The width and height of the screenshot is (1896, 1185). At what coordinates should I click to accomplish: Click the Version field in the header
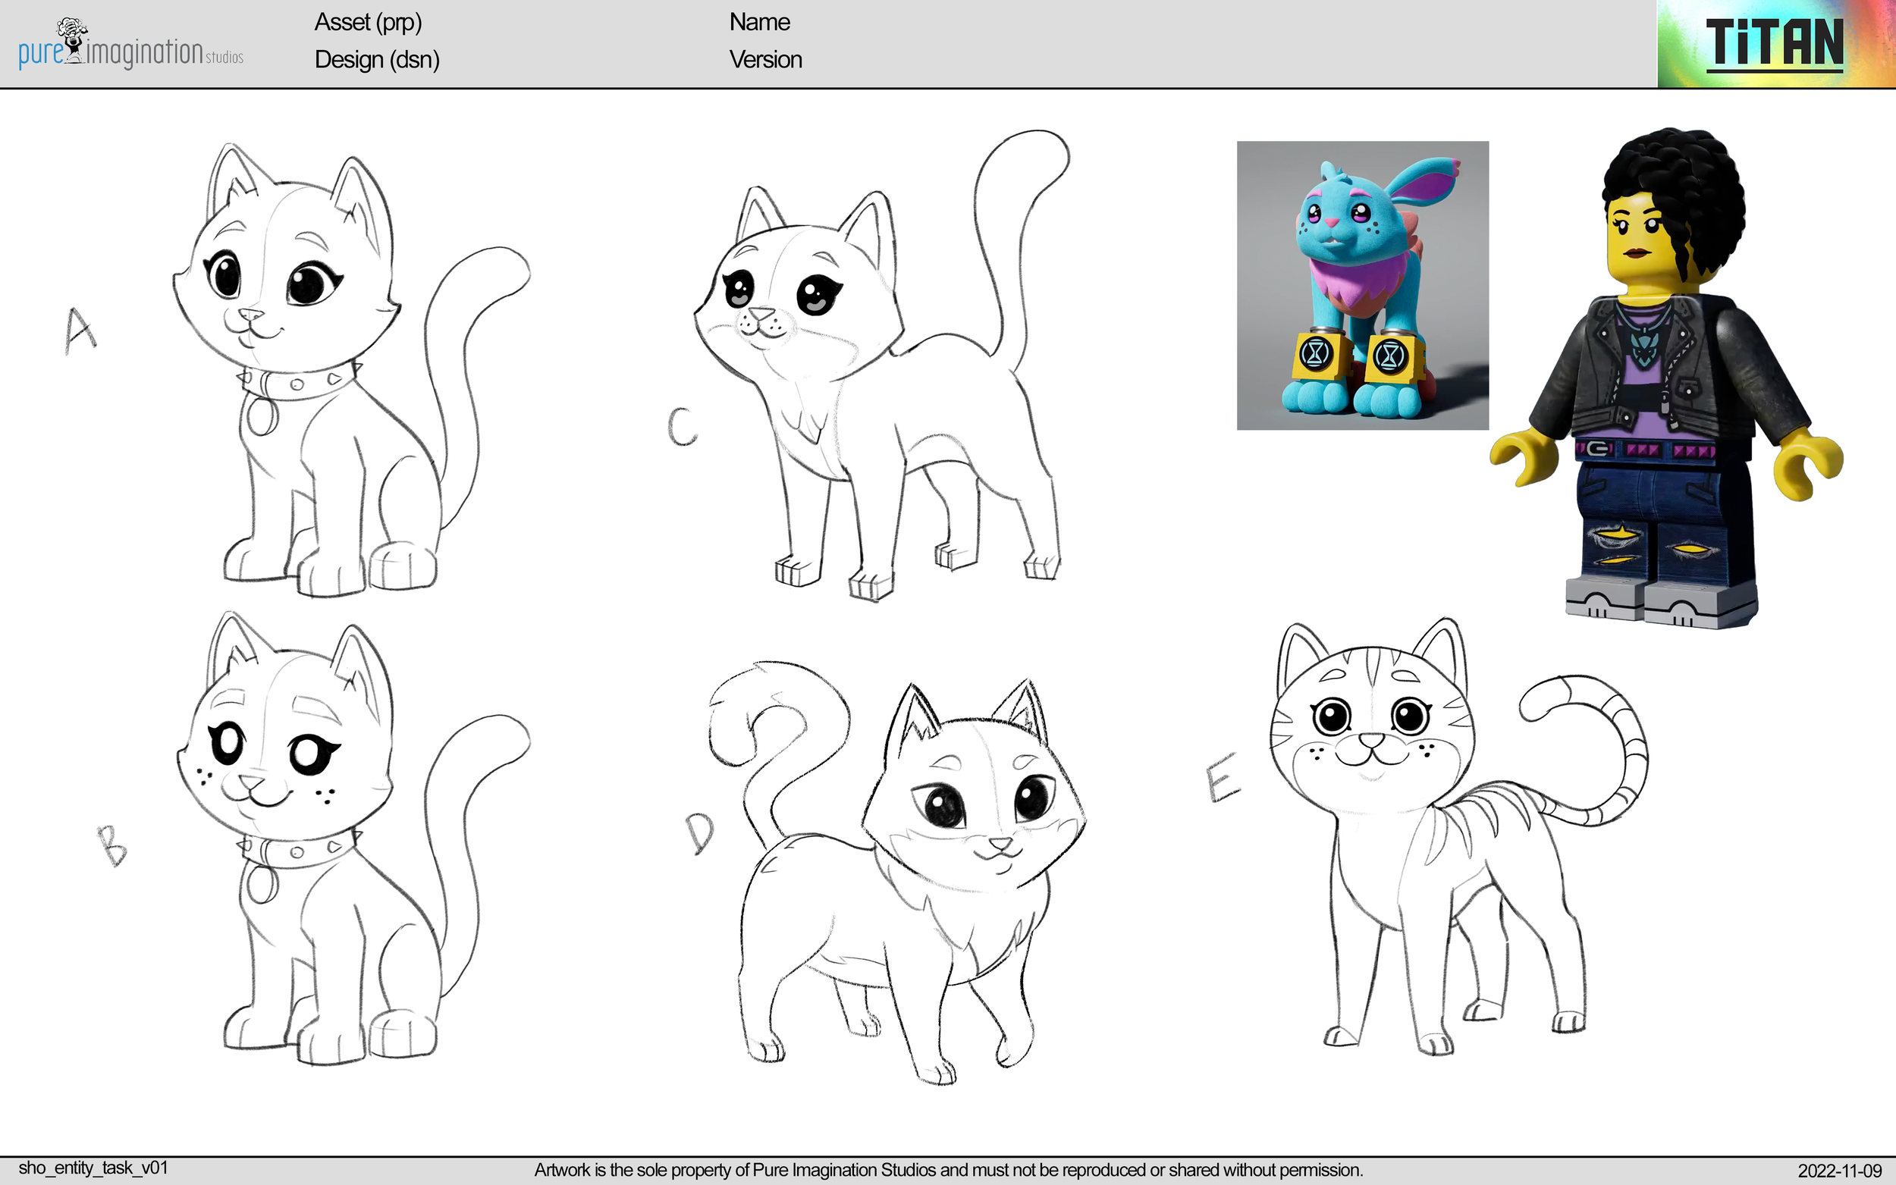pos(765,60)
